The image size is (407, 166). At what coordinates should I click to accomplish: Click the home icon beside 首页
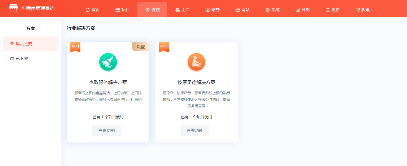point(87,10)
